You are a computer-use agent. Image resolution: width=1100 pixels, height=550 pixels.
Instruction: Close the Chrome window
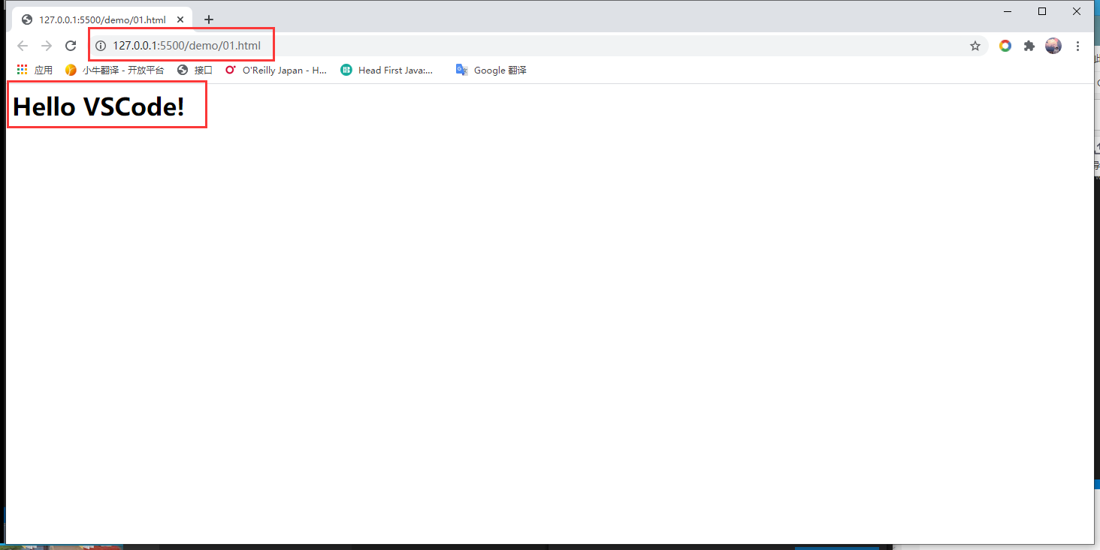(x=1077, y=11)
